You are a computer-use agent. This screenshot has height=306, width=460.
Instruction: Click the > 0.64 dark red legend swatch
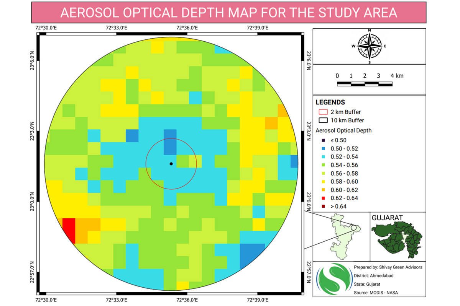click(324, 207)
